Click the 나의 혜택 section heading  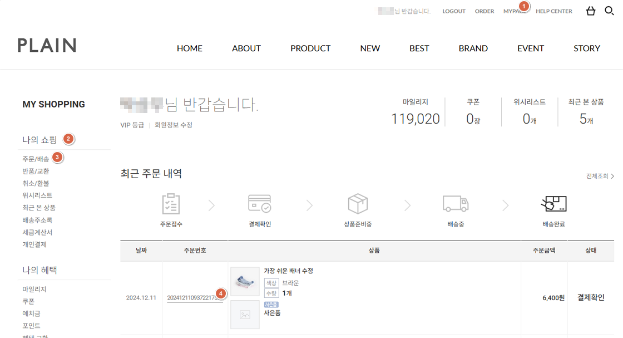pyautogui.click(x=39, y=271)
